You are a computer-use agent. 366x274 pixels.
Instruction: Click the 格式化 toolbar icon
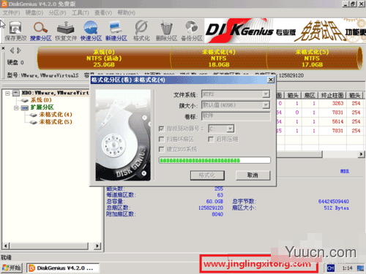pos(141,31)
